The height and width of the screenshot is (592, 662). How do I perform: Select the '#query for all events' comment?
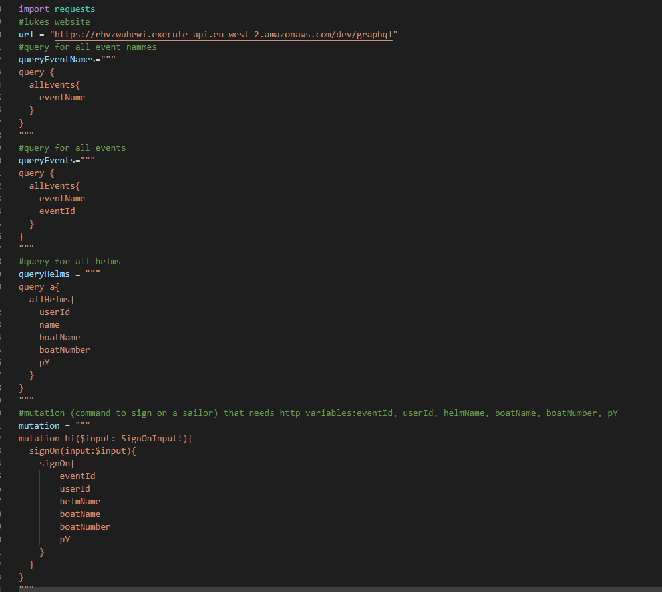click(73, 148)
